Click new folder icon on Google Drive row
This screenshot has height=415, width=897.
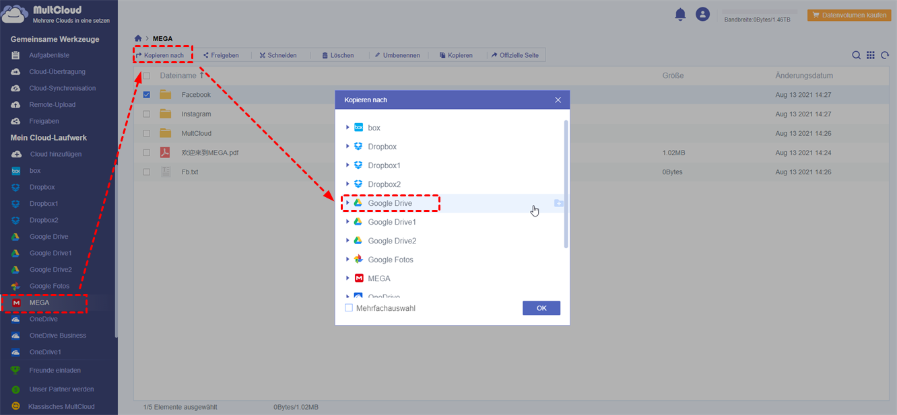pyautogui.click(x=558, y=203)
